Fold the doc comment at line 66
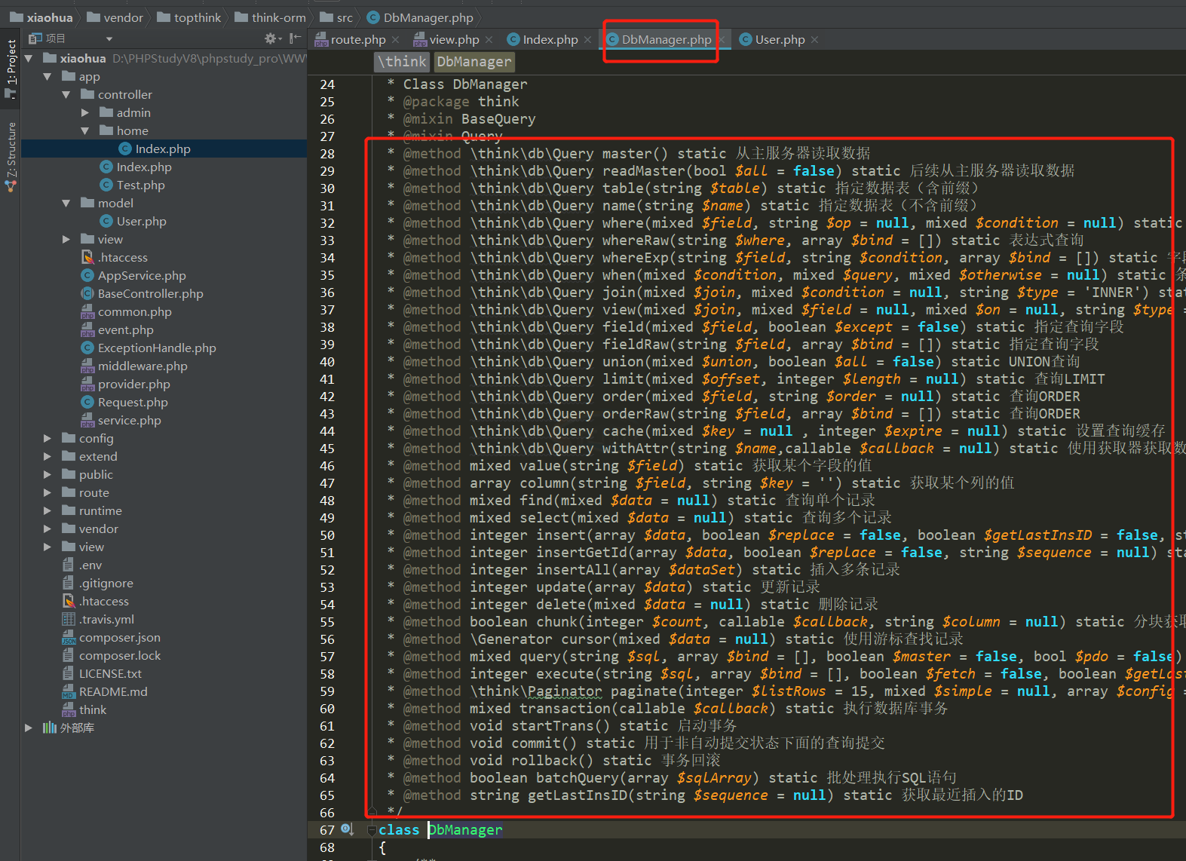Viewport: 1186px width, 861px height. pyautogui.click(x=372, y=812)
